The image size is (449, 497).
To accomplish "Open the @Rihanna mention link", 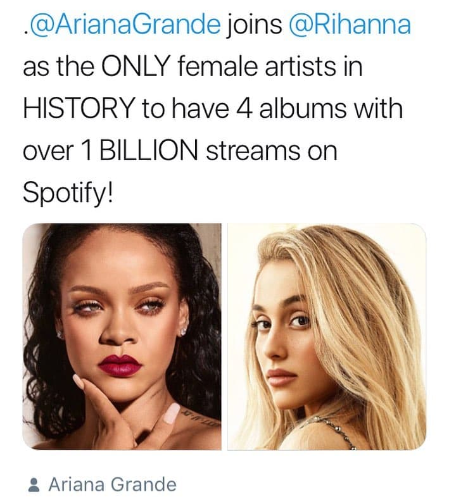I will (350, 25).
